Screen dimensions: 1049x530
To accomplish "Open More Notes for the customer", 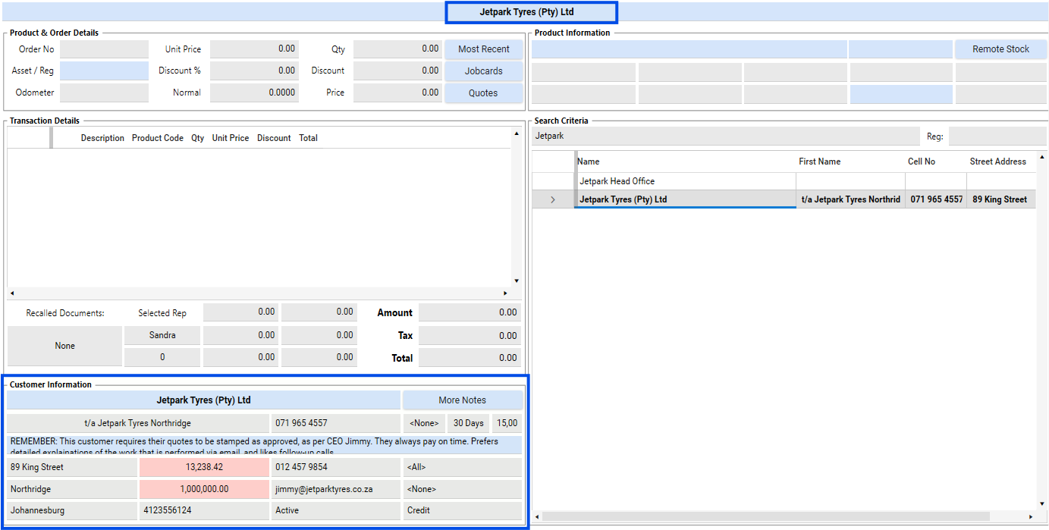I will (462, 400).
